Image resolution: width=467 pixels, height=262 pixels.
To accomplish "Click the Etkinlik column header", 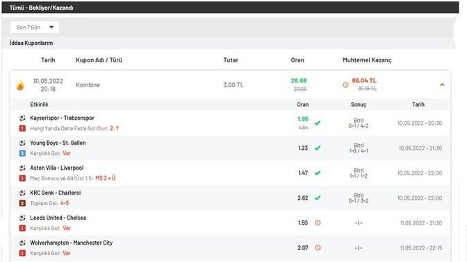I will click(39, 105).
